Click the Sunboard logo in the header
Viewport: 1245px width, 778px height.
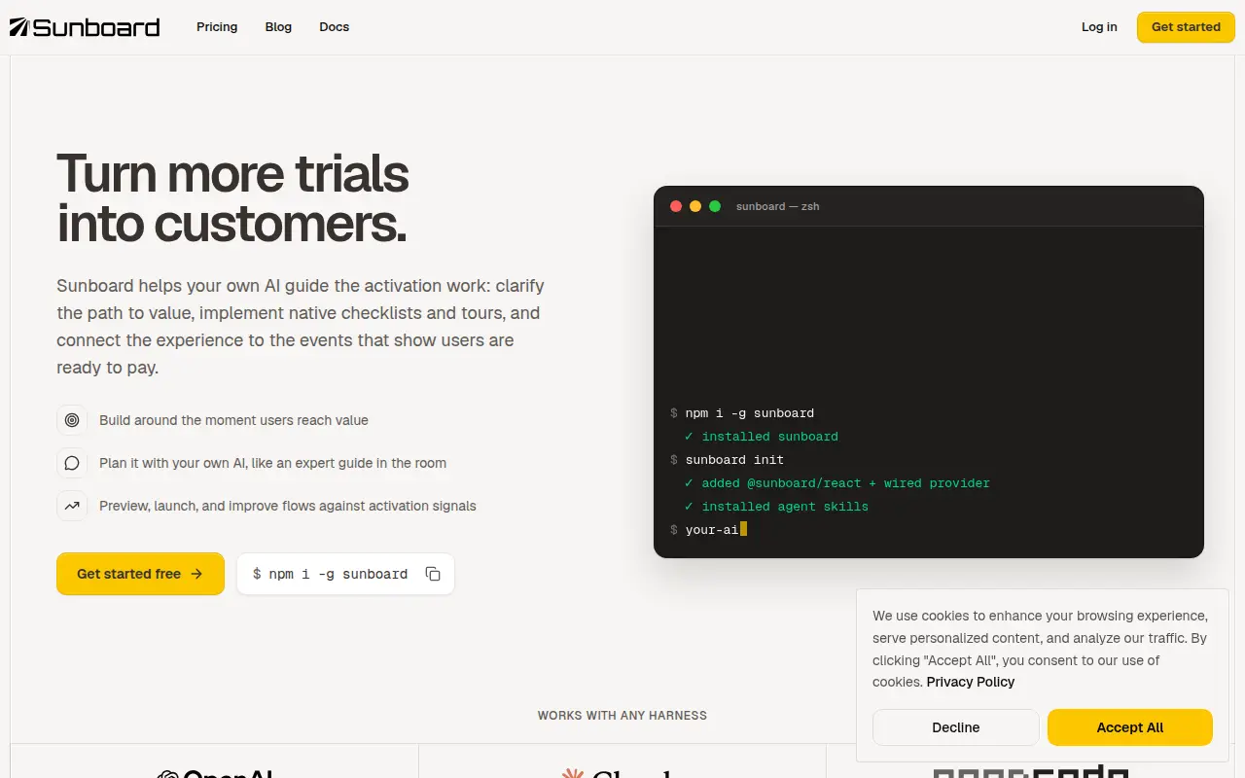(85, 27)
